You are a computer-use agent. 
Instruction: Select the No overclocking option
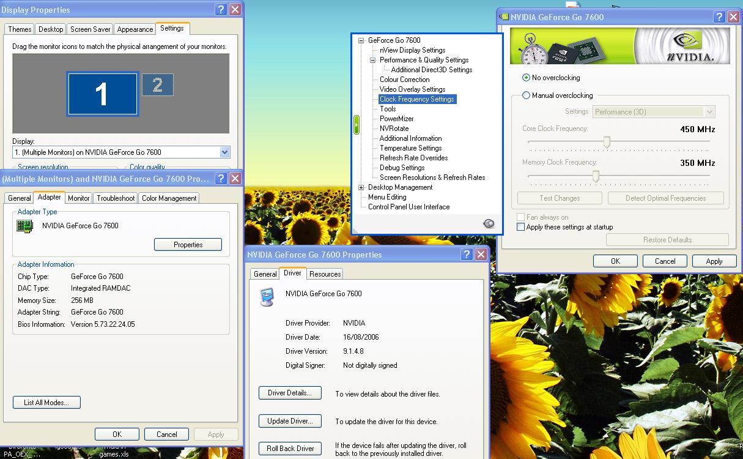click(x=526, y=78)
